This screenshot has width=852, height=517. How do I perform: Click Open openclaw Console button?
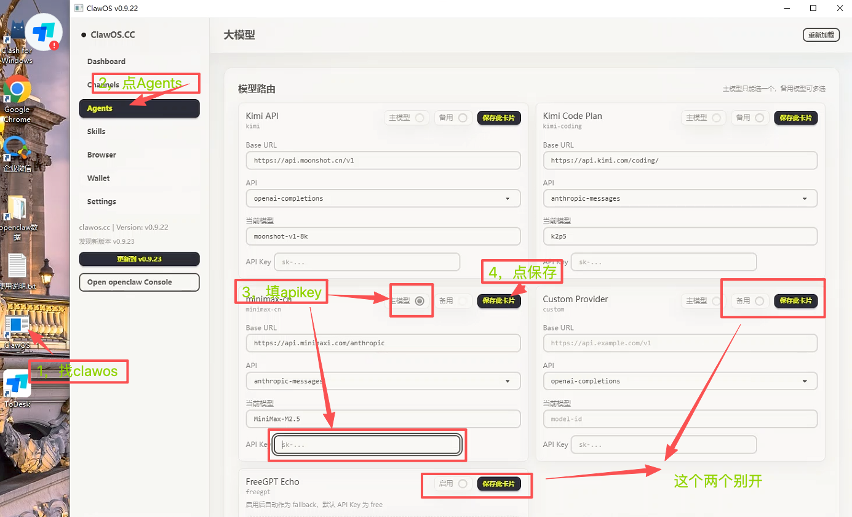pos(139,283)
